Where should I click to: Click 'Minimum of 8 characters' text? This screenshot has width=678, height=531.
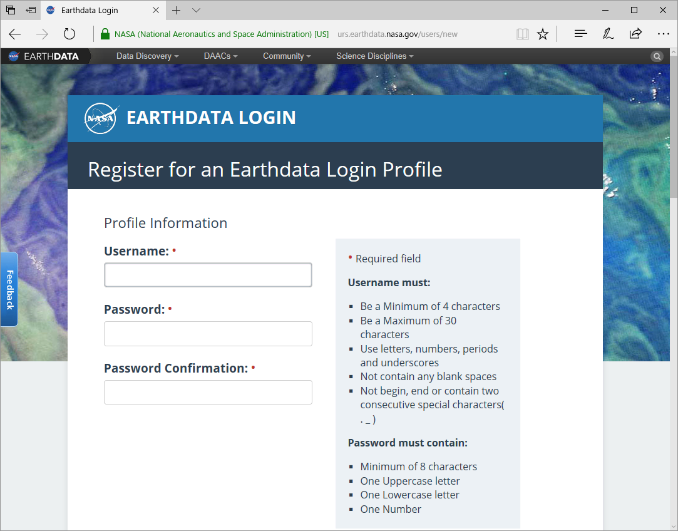[x=419, y=467]
